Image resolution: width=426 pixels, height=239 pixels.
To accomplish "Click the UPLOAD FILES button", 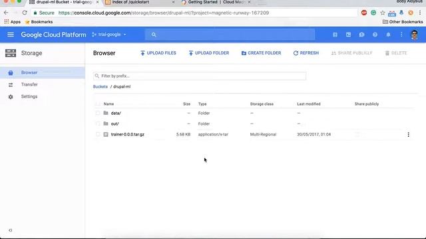I will tap(158, 53).
